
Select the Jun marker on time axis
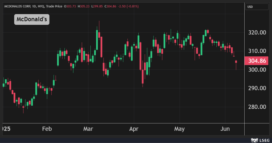click(225, 129)
